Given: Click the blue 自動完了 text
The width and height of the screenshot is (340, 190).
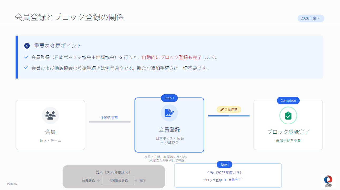Looking at the screenshot, I should [x=235, y=180].
